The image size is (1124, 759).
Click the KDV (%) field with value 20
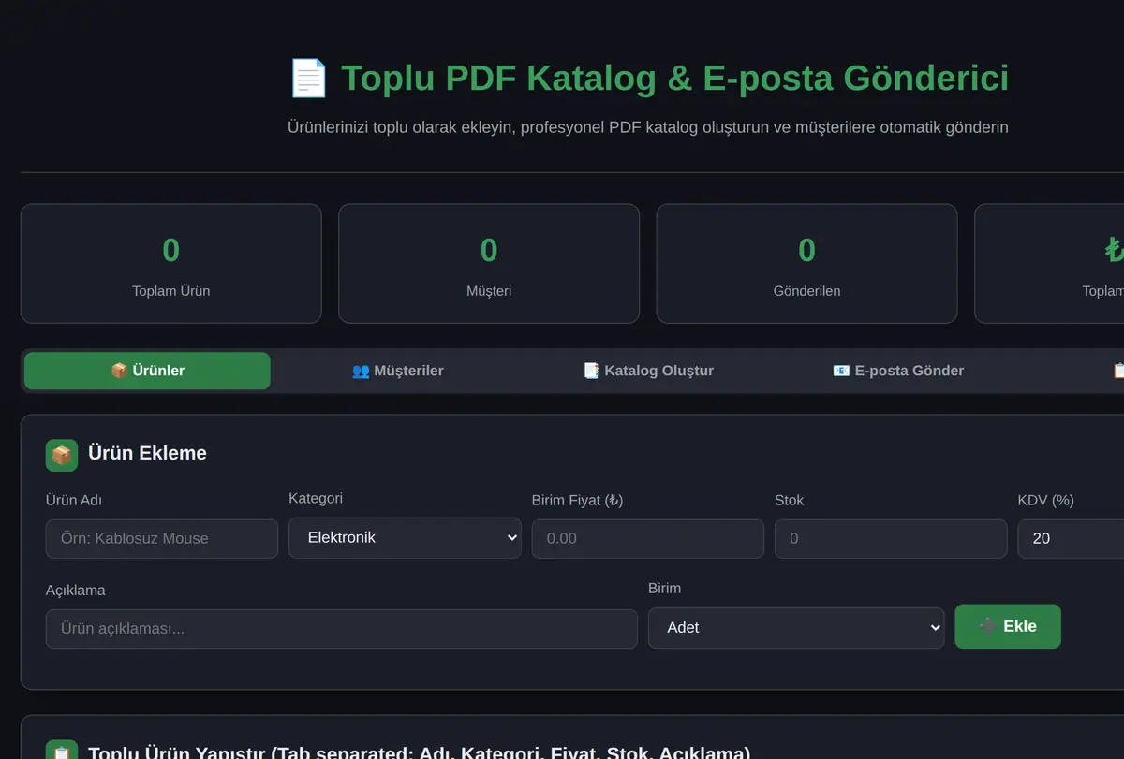[x=1071, y=539]
